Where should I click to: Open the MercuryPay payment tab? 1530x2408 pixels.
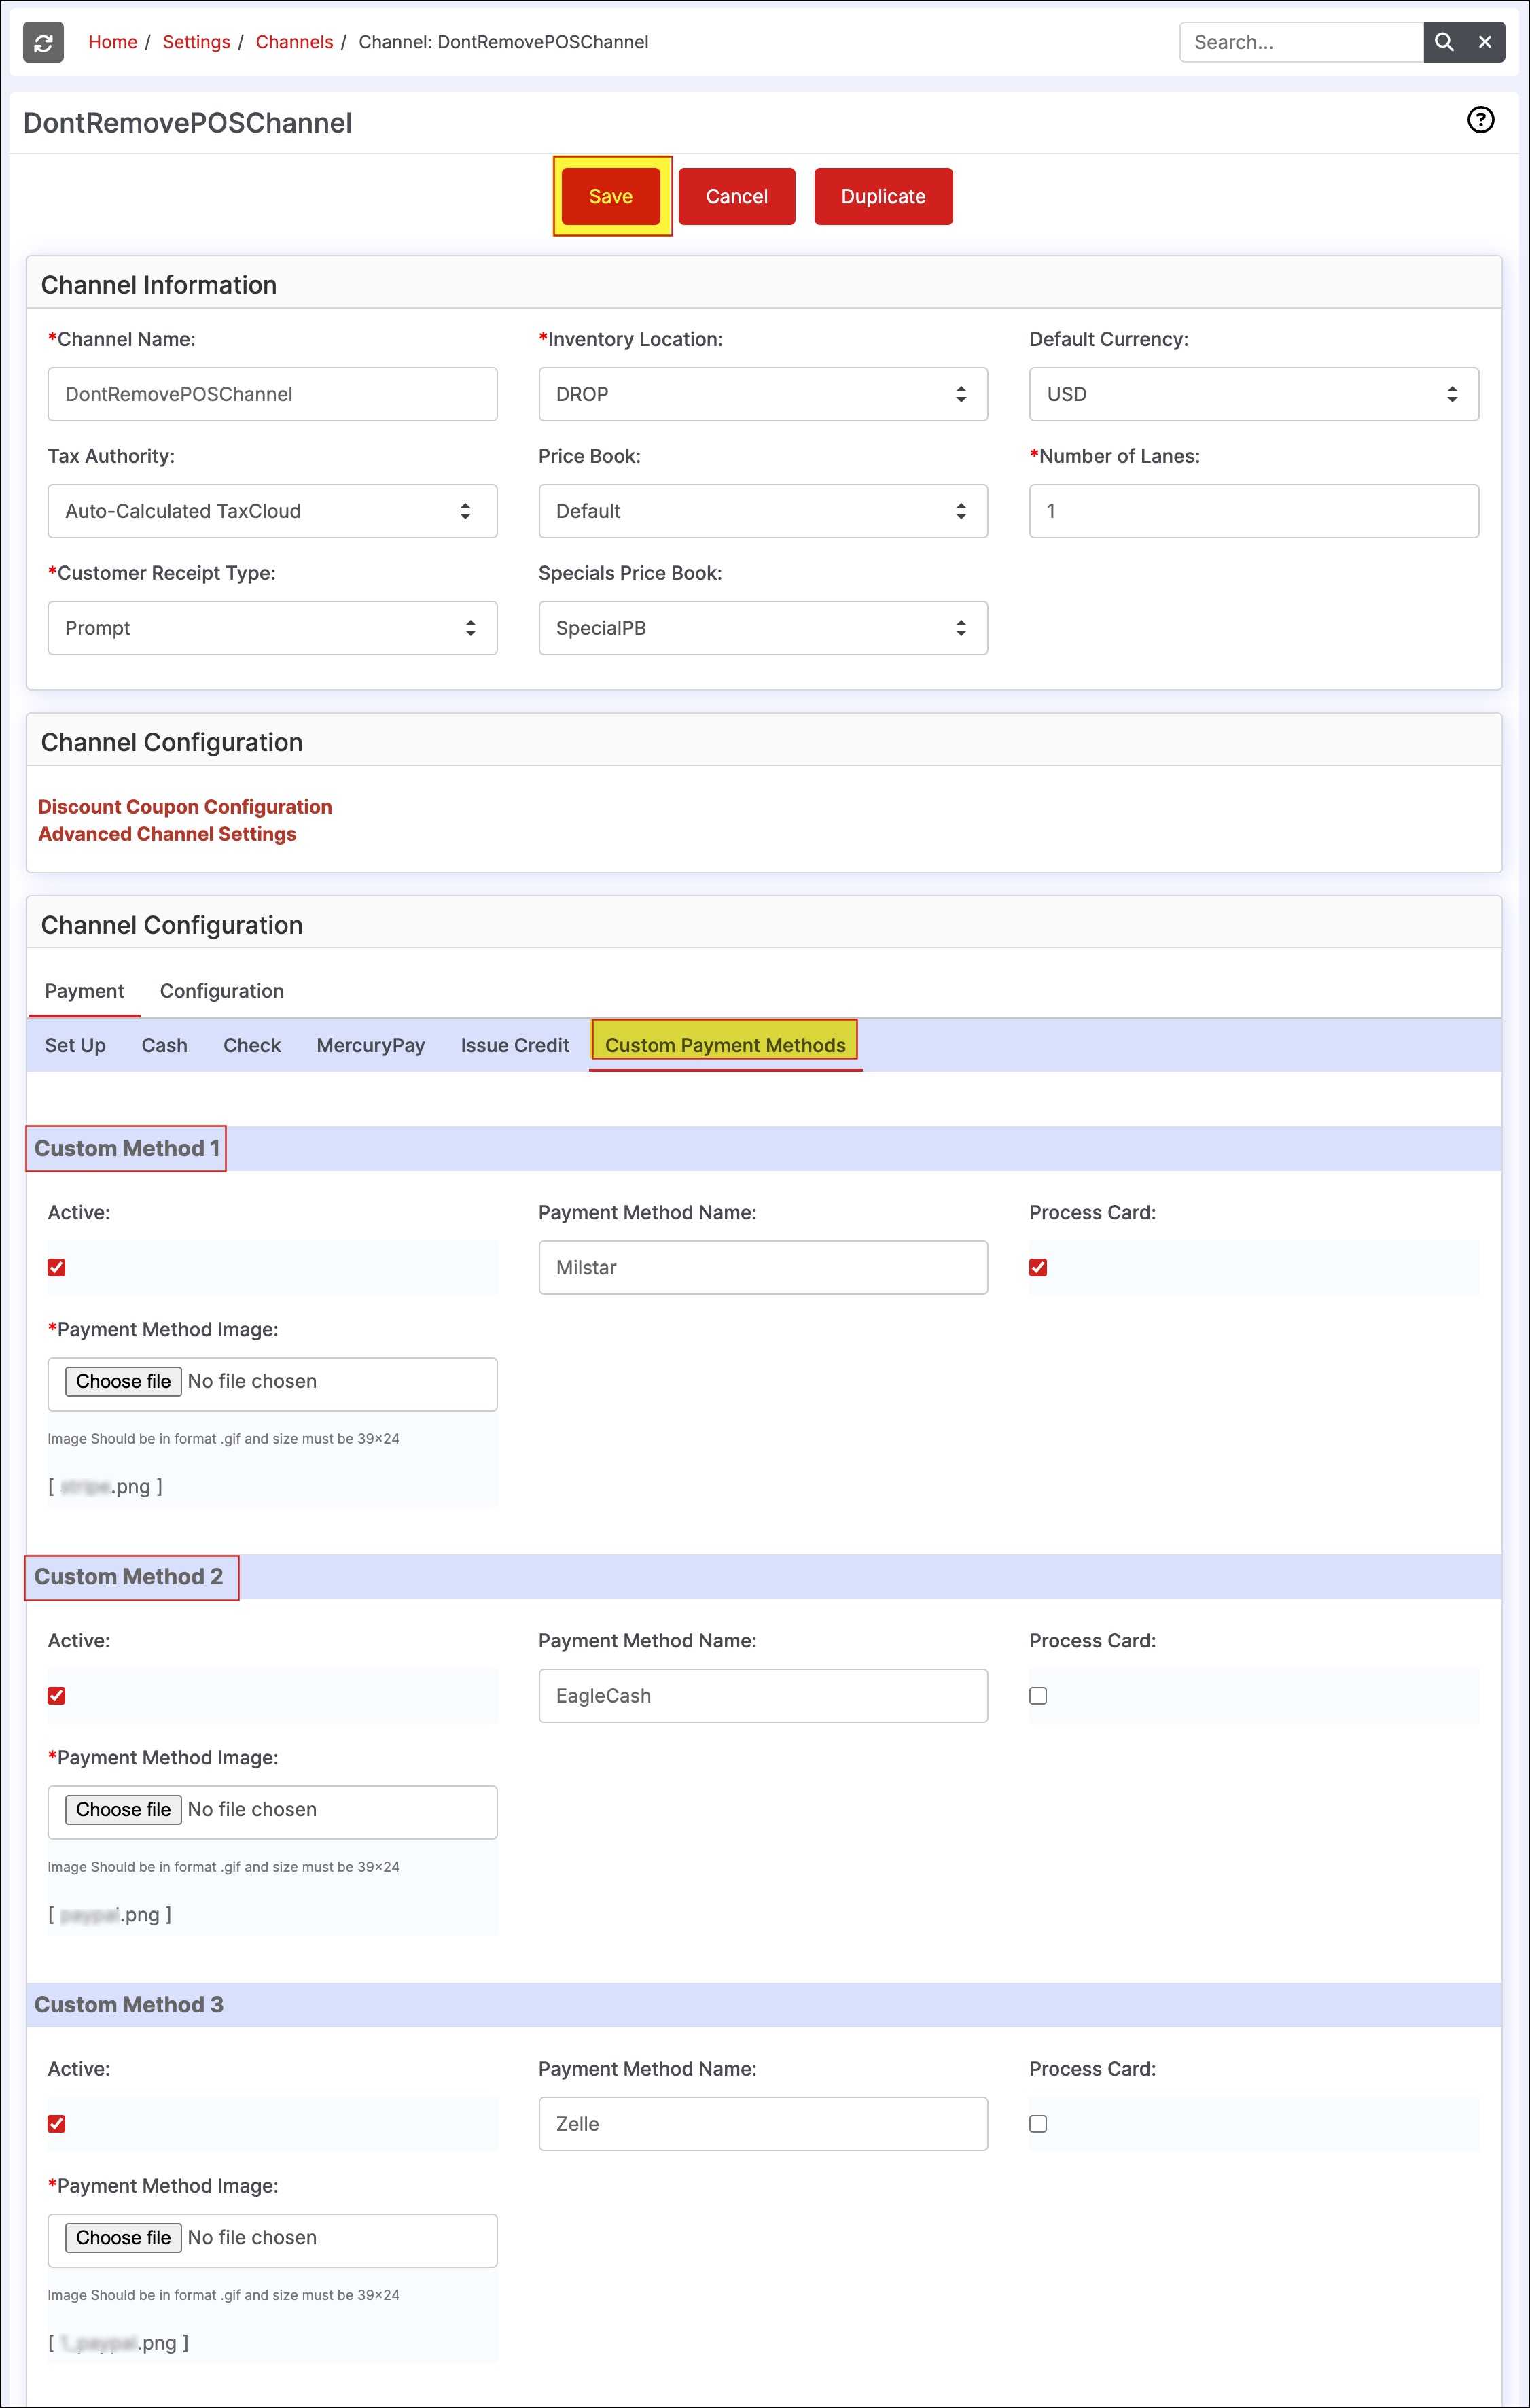click(x=370, y=1045)
